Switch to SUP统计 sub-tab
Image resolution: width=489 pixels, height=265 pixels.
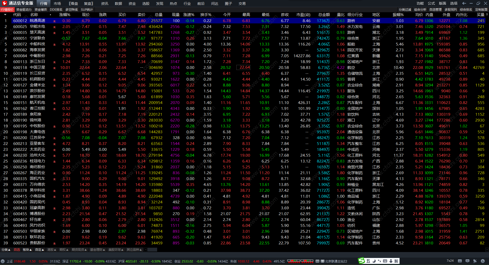(x=87, y=10)
